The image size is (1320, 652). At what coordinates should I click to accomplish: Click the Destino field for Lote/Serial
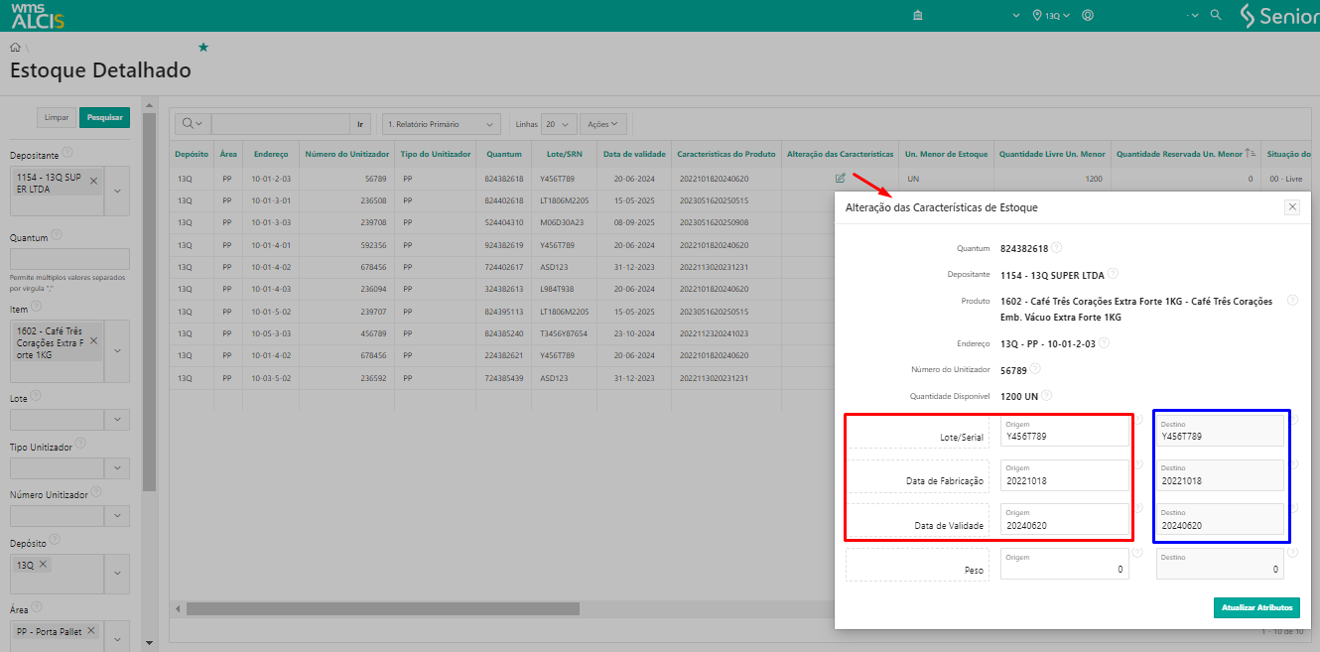point(1220,431)
